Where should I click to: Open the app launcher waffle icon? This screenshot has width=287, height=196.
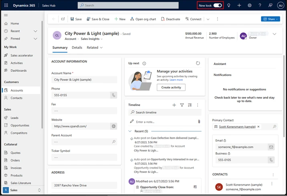point(6,5)
